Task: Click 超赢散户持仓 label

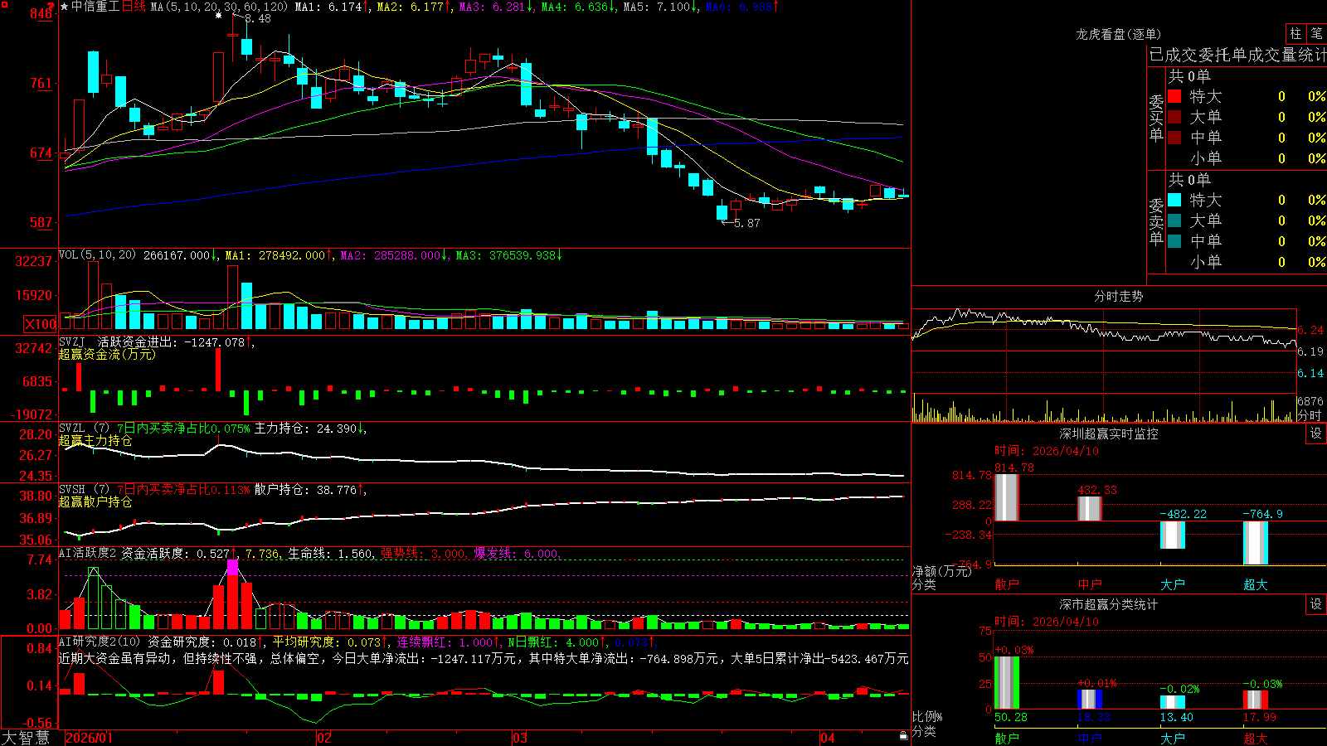Action: tap(95, 502)
